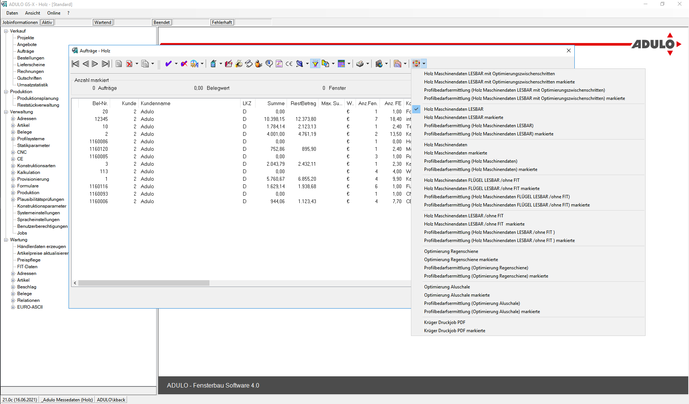The width and height of the screenshot is (689, 404).
Task: Click the calendar grid icon
Action: tap(341, 64)
